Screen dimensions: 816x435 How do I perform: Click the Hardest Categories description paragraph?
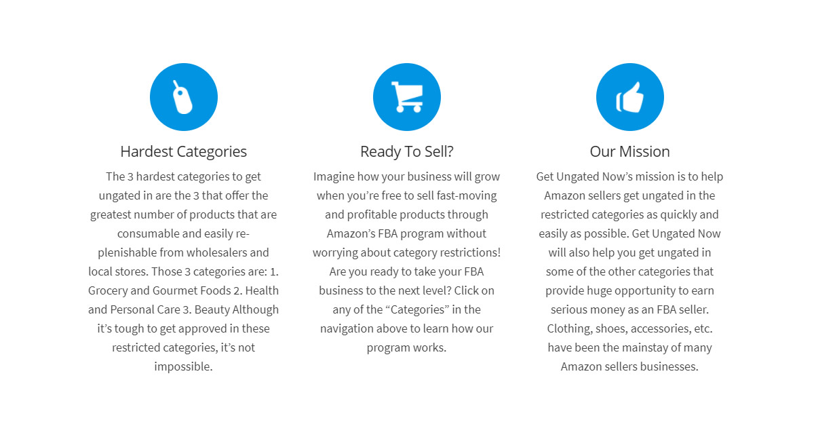[183, 271]
